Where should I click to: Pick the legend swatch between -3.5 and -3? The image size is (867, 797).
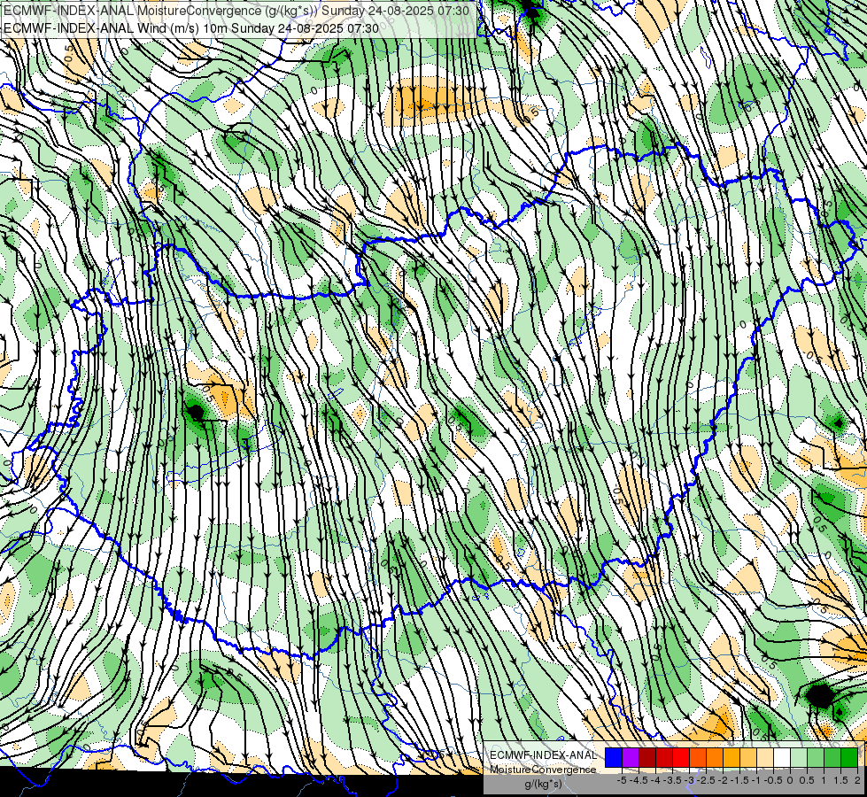[x=681, y=757]
